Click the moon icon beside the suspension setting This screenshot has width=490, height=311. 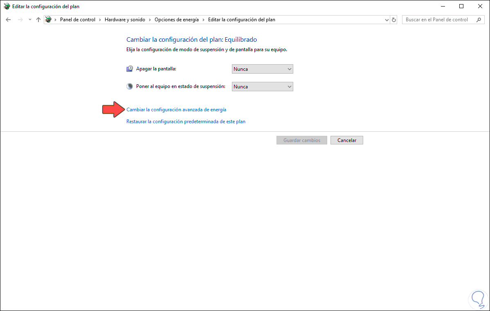click(129, 87)
